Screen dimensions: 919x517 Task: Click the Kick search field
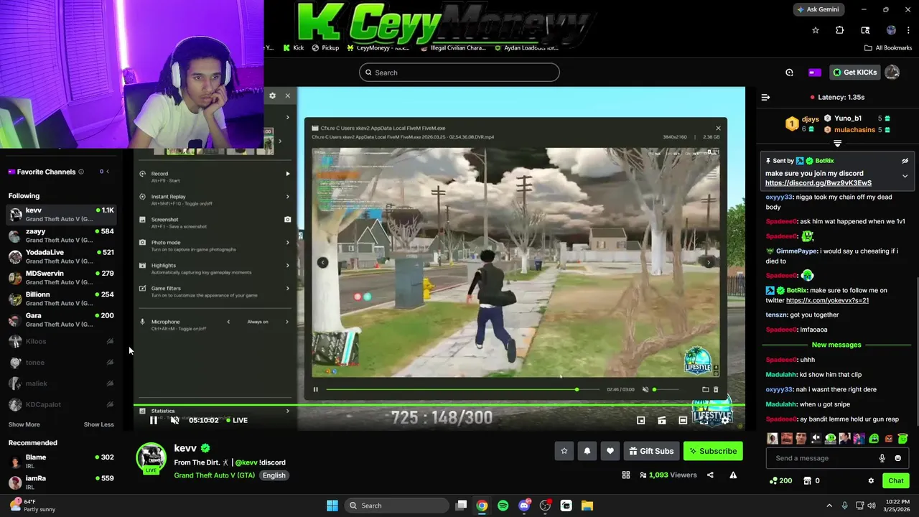(x=459, y=73)
